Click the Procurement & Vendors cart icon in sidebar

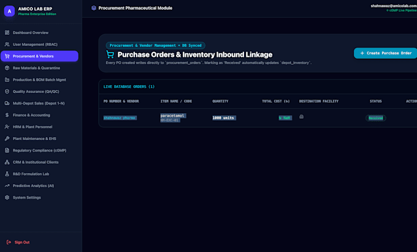7,56
